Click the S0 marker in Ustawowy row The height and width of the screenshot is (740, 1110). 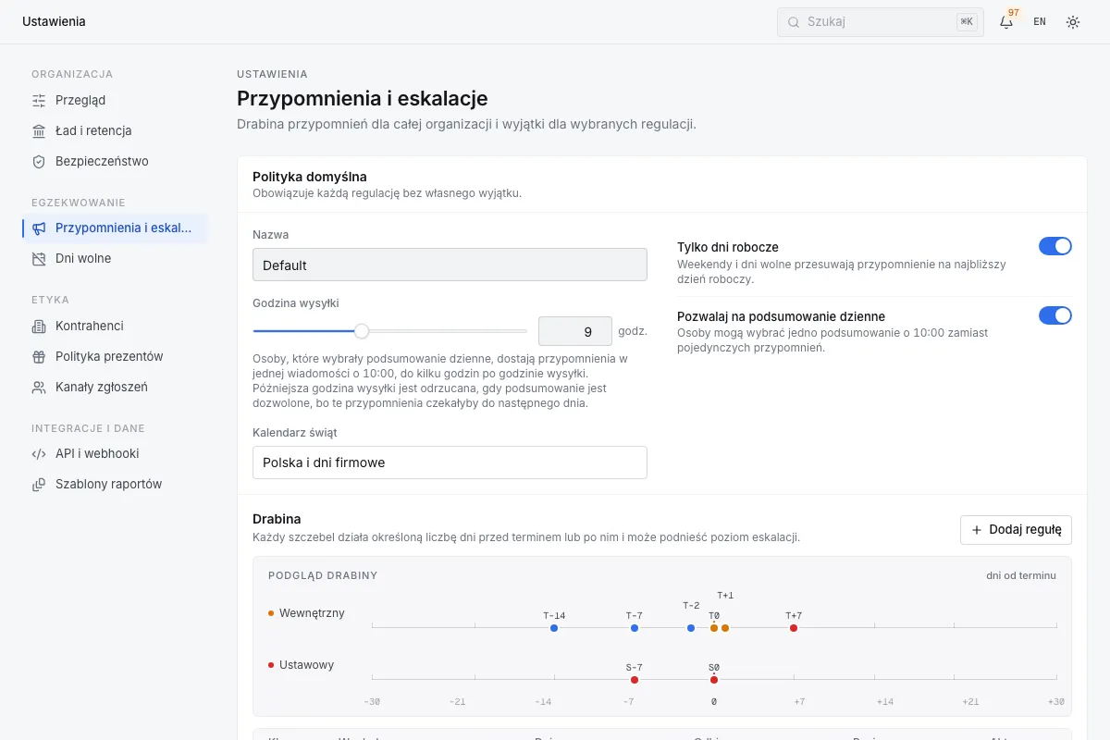click(714, 680)
